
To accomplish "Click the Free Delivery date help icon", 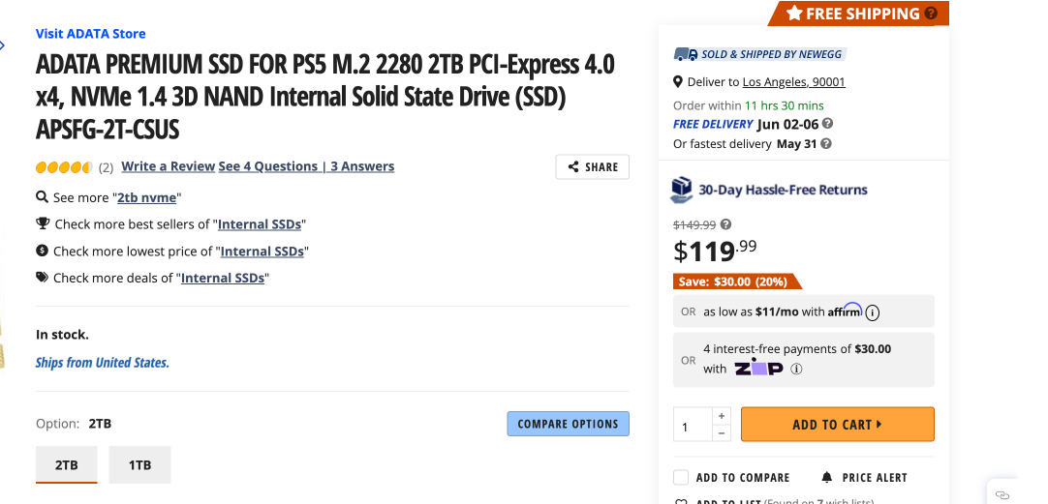I will [x=827, y=124].
